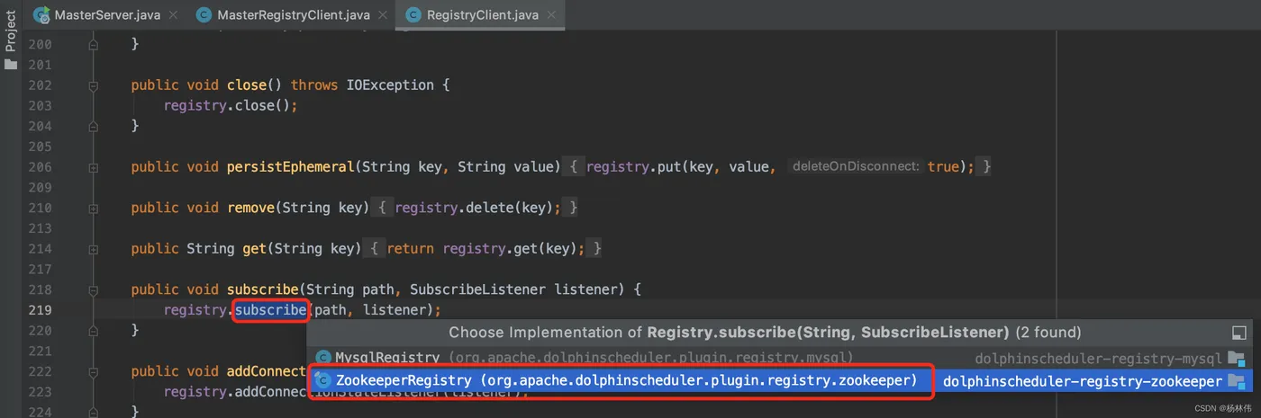Viewport: 1261px width, 418px height.
Task: Click the addConnect method name on line 222
Action: 267,371
